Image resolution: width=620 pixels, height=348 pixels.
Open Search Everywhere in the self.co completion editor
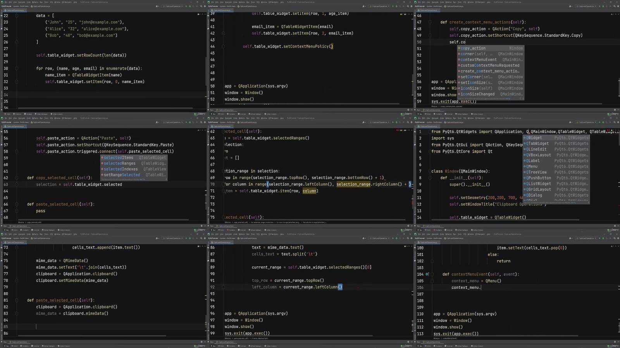tap(614, 6)
